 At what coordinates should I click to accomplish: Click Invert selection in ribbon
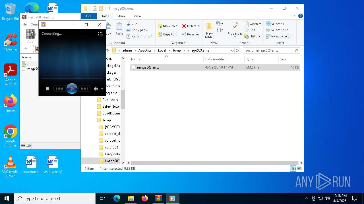pyautogui.click(x=280, y=36)
